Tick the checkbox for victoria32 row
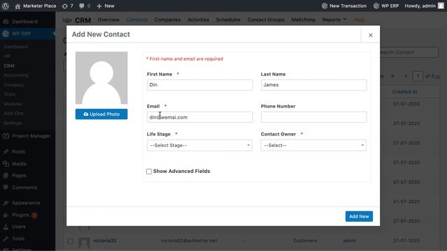Image resolution: width=447 pixels, height=251 pixels. 70,241
